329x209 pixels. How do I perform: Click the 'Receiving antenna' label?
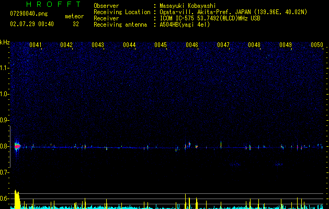120,25
